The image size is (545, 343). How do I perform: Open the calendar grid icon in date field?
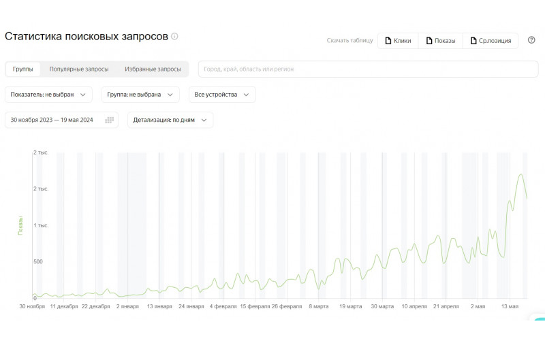[109, 120]
